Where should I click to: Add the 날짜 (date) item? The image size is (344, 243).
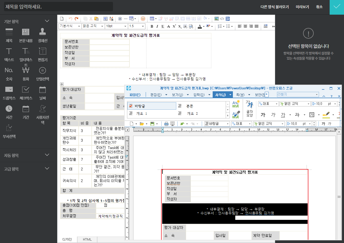tap(43, 92)
